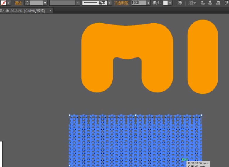
Task: Click the horizontal align center icon
Action: click(210, 3)
